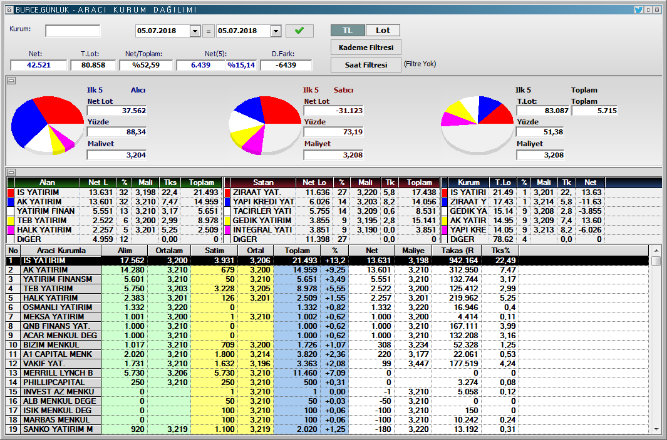Select the AK YATIRIM row in main table
The height and width of the screenshot is (440, 667).
(x=327, y=270)
